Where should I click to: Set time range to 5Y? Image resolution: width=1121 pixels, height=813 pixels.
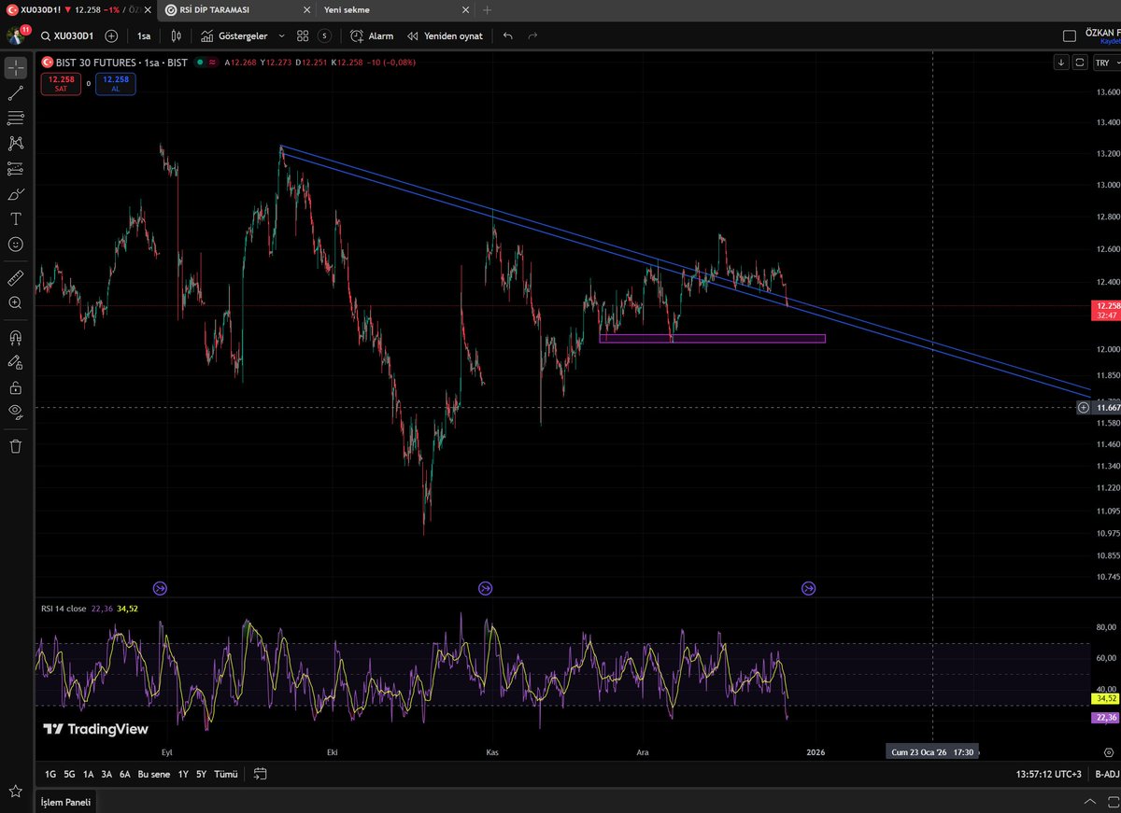[x=201, y=774]
